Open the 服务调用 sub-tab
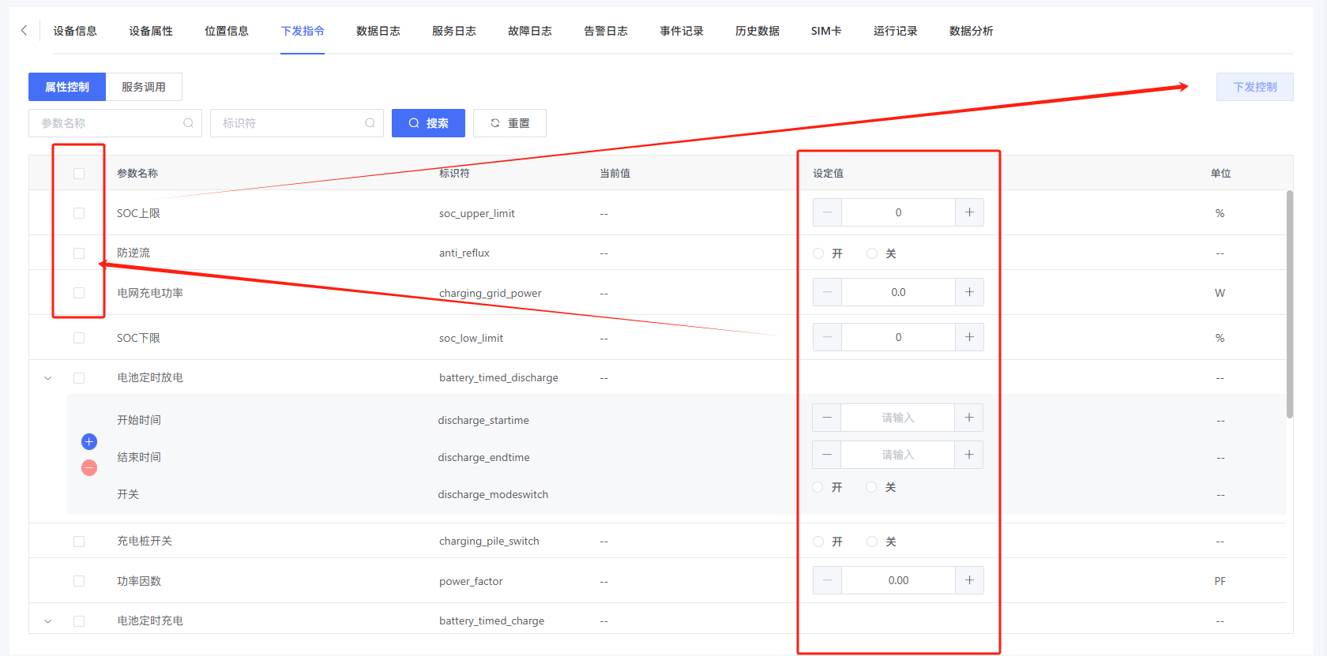 (x=143, y=87)
